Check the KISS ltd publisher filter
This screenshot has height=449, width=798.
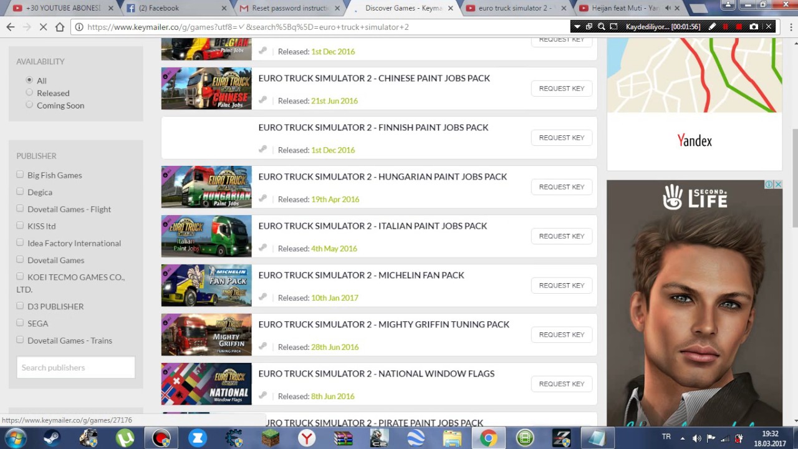coord(20,225)
